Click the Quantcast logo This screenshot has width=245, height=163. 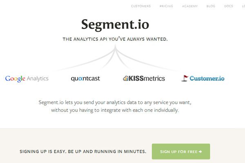pyautogui.click(x=85, y=78)
